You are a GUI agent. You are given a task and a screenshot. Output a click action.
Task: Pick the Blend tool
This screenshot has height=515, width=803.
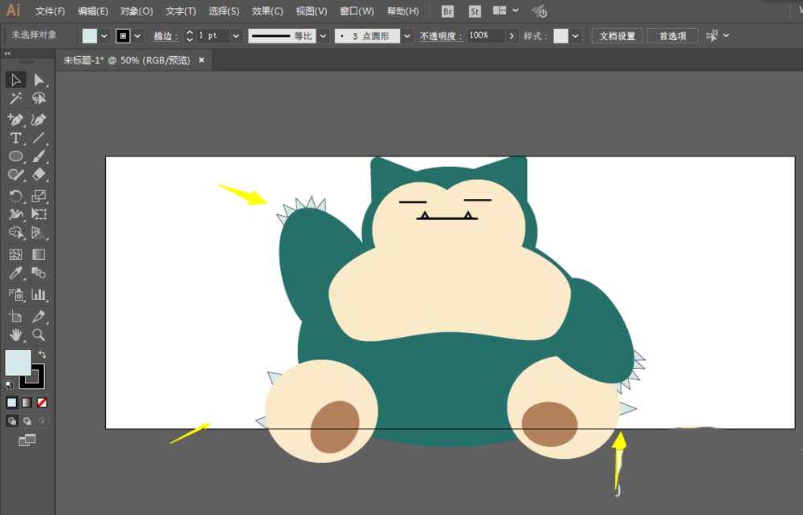pyautogui.click(x=39, y=273)
